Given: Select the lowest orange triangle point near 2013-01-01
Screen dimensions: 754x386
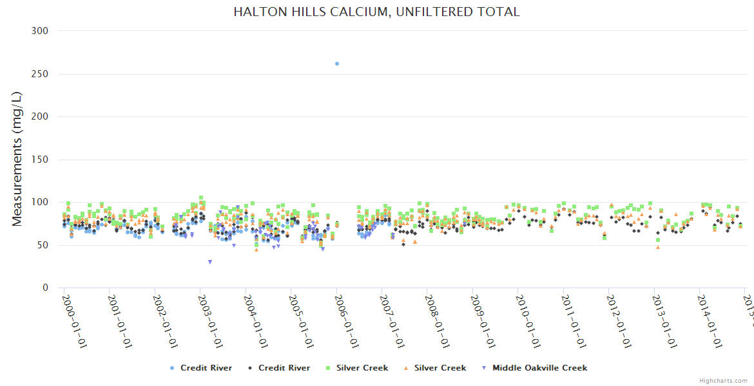Looking at the screenshot, I should pyautogui.click(x=658, y=247).
